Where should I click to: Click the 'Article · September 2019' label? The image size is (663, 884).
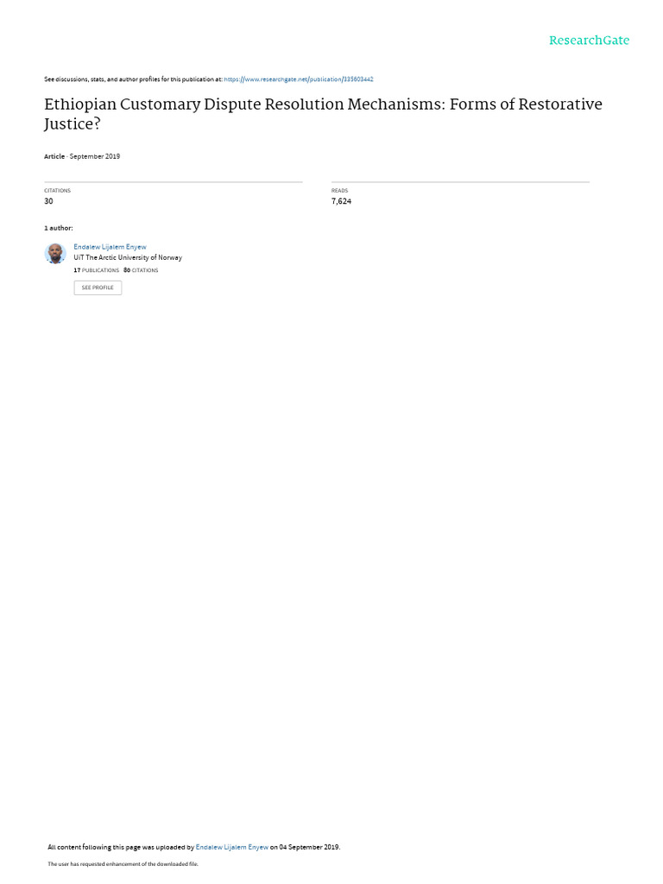click(82, 156)
